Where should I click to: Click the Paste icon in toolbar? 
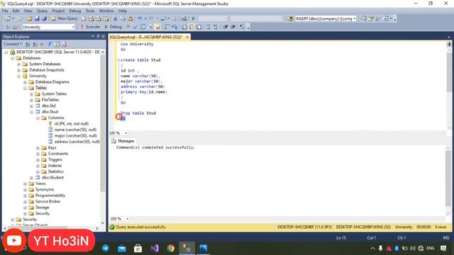click(x=131, y=19)
